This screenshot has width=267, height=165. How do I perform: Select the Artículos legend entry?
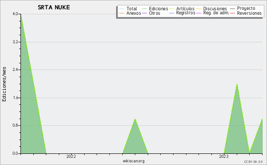tap(182, 8)
